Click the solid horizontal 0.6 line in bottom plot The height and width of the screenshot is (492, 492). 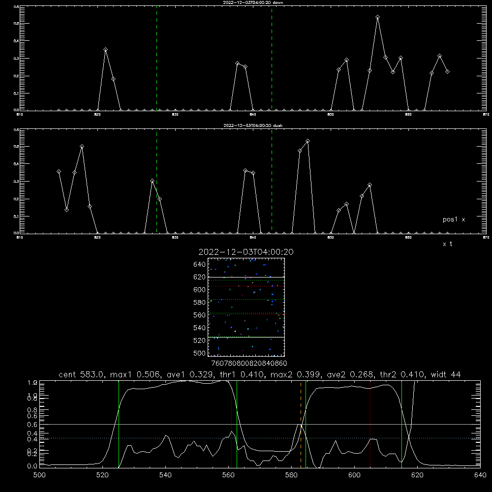[x=260, y=424]
